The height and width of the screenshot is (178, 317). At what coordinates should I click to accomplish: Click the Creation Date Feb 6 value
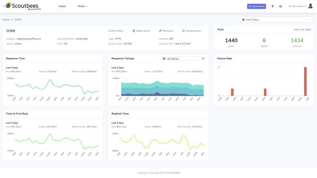(x=183, y=44)
